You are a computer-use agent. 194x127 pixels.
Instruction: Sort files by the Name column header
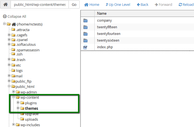click(x=102, y=14)
